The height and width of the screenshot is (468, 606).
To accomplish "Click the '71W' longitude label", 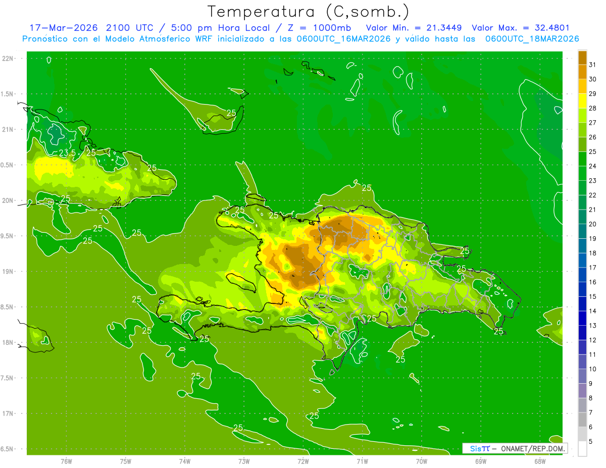I will [x=362, y=461].
